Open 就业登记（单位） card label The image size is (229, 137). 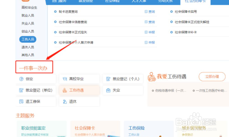[39, 90]
